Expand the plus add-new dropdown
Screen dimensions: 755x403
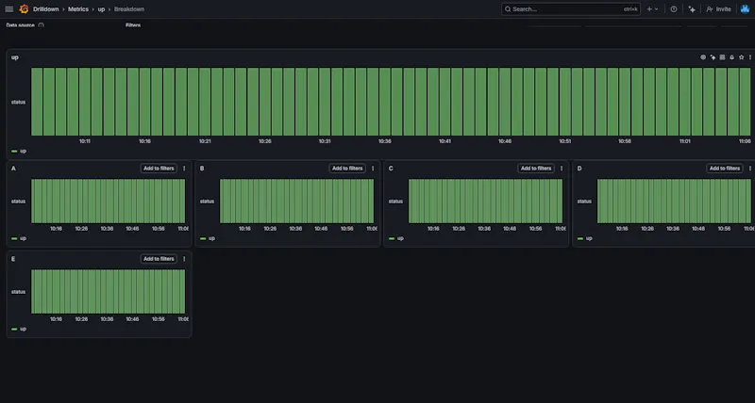[652, 9]
